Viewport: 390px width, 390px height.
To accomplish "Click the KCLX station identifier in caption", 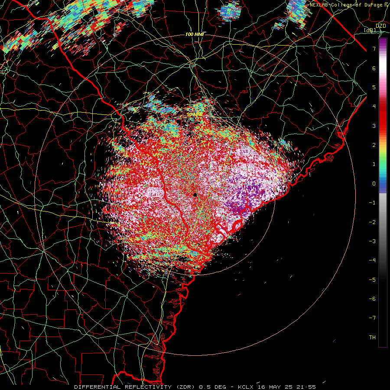I will point(247,387).
